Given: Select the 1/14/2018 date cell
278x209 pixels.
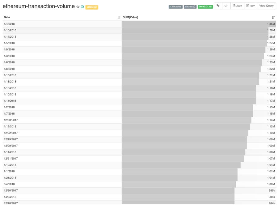Looking at the screenshot, I should pos(62,152).
